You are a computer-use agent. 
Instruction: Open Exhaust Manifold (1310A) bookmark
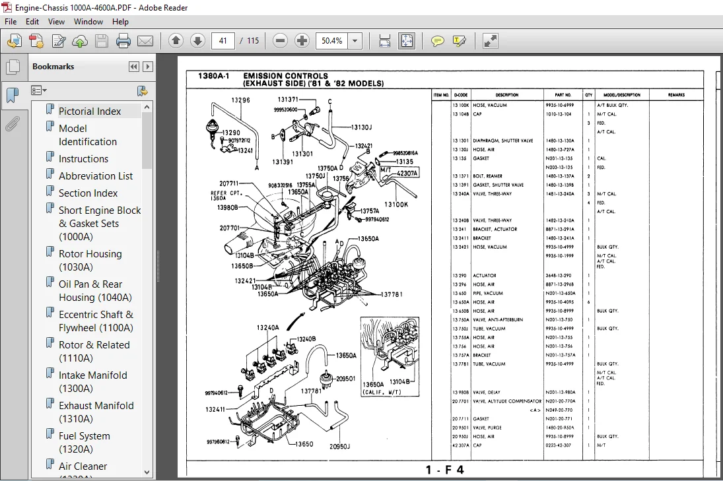96,412
